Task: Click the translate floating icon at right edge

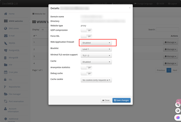Action: (x=178, y=105)
